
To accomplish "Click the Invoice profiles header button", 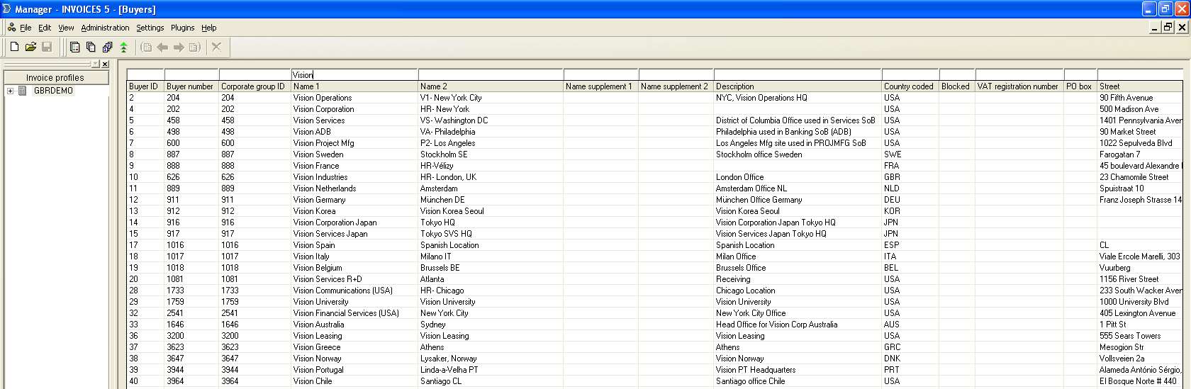I will tap(55, 77).
